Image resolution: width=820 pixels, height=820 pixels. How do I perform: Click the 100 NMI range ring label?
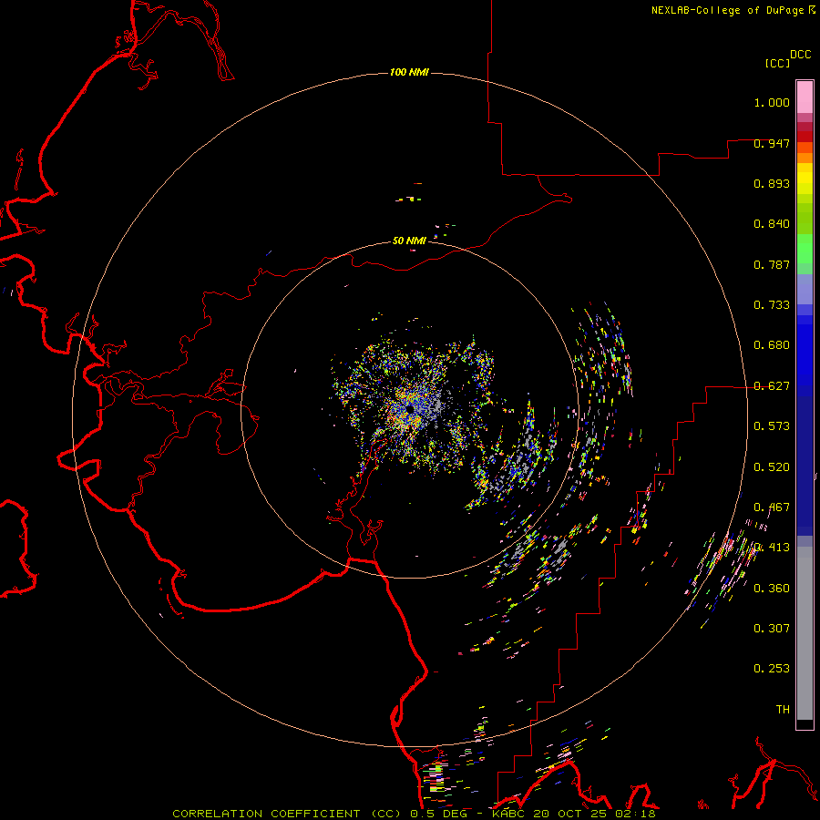pos(409,72)
